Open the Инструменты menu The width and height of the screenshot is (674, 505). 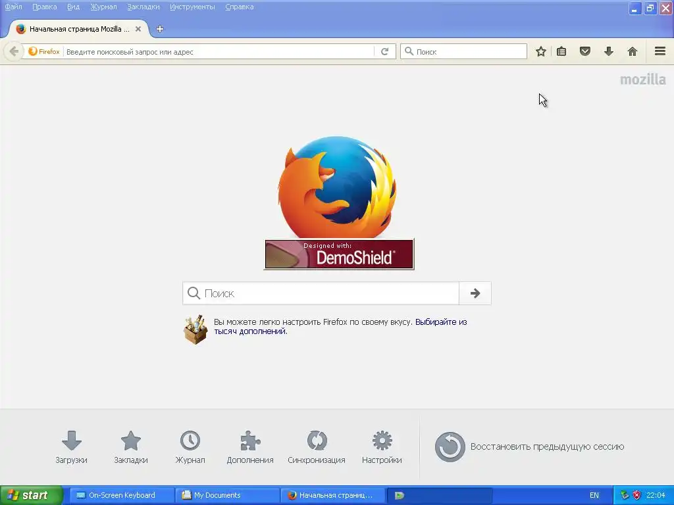click(x=192, y=7)
